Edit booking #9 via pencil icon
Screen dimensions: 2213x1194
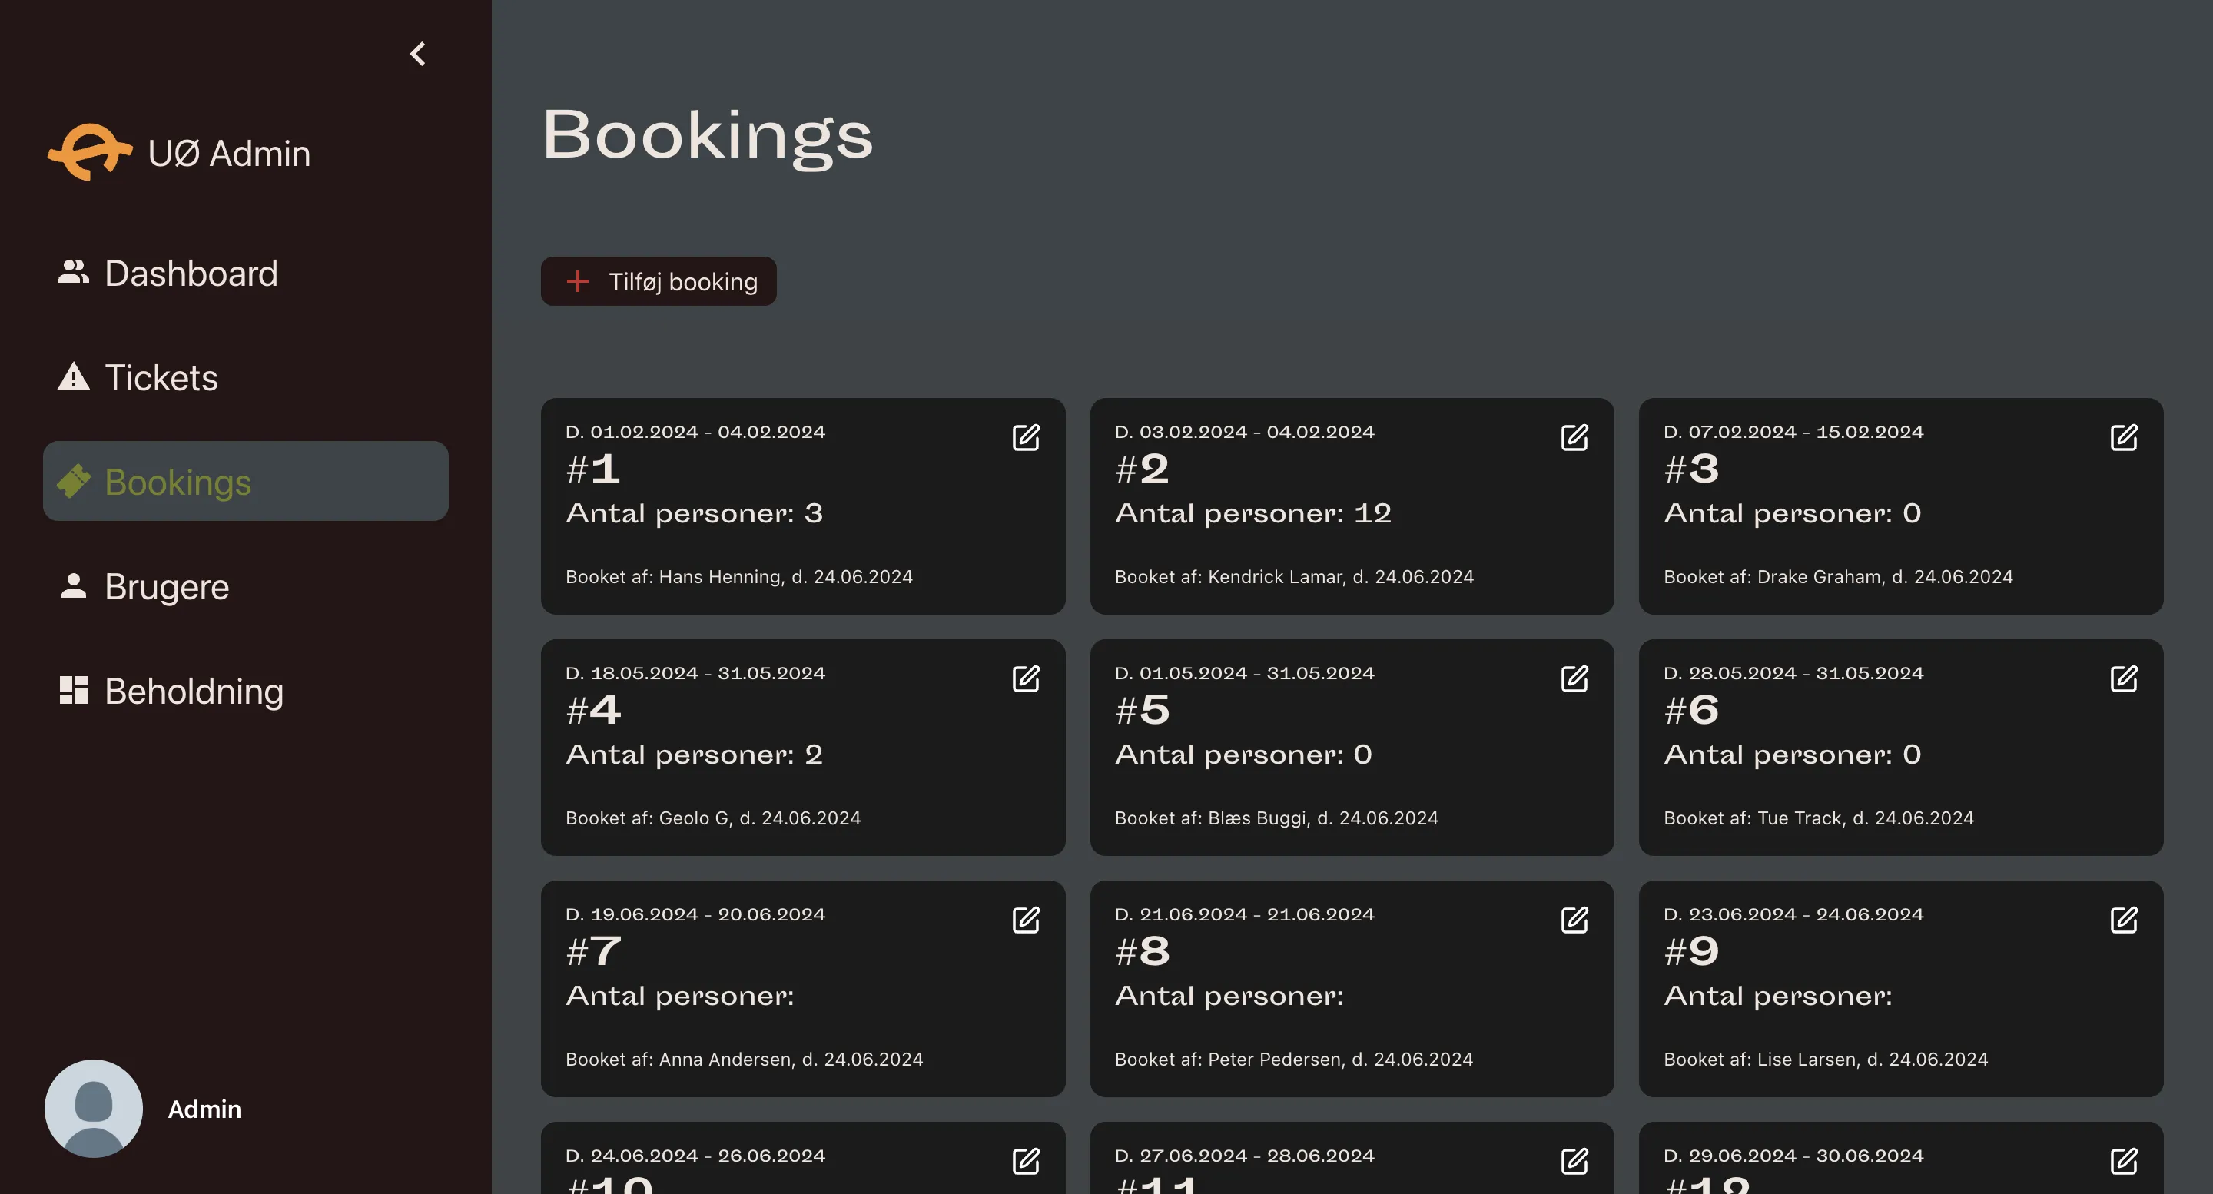[2124, 920]
